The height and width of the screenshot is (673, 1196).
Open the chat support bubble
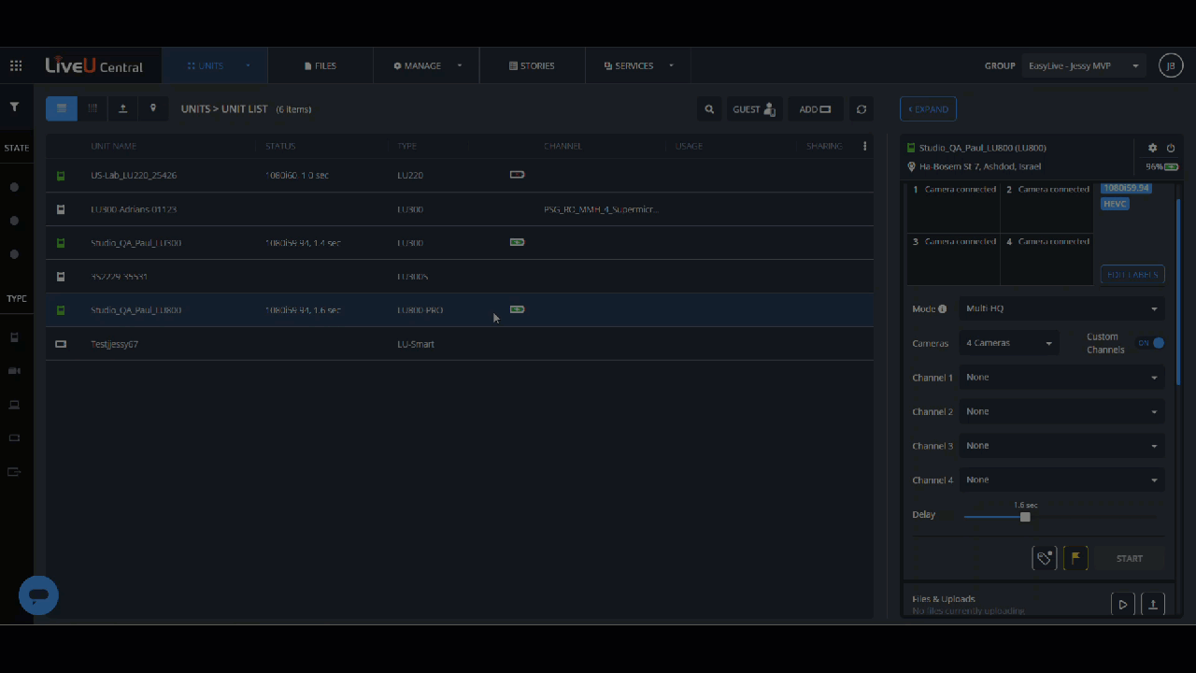pos(38,595)
